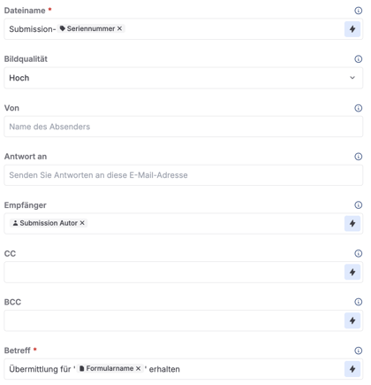This screenshot has height=385, width=371.
Task: Click the BCC lightning bolt button
Action: pyautogui.click(x=352, y=320)
